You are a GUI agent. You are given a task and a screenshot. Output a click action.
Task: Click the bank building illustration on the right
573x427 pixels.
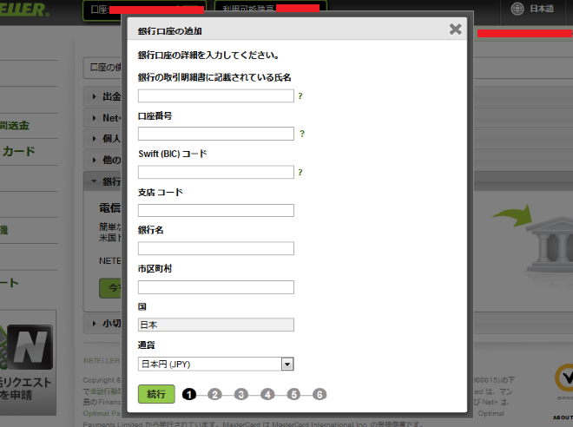pyautogui.click(x=550, y=245)
